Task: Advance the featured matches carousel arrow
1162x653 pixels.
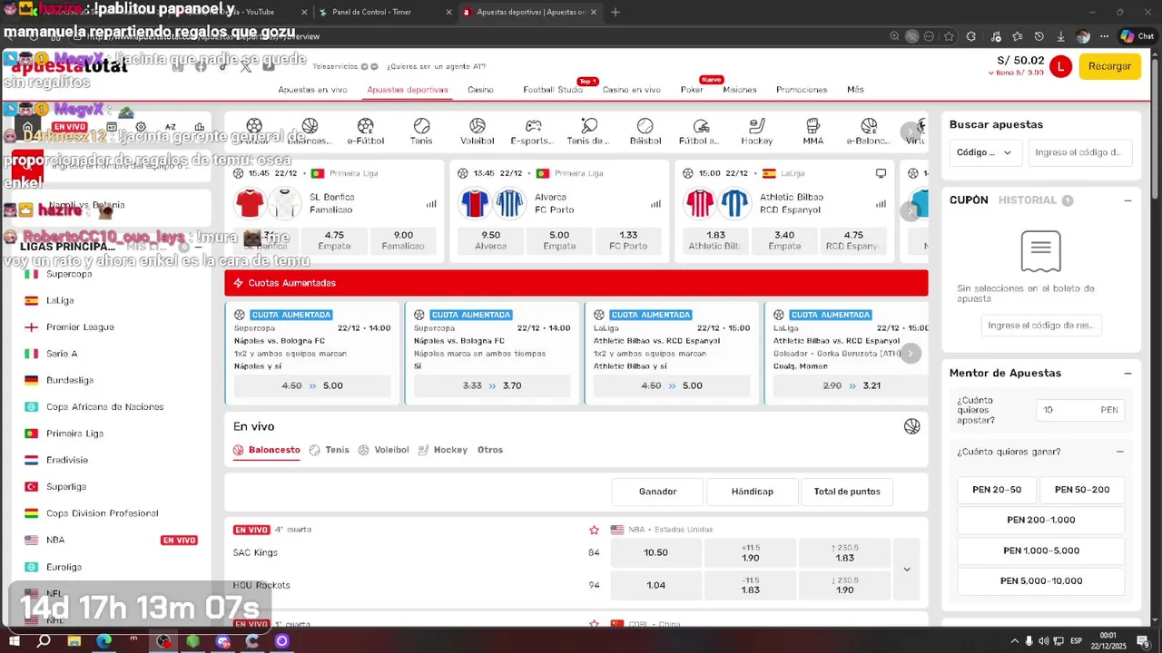Action: pyautogui.click(x=911, y=211)
